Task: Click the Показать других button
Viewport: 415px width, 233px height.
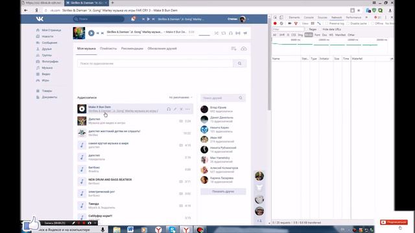Action: coord(223,192)
